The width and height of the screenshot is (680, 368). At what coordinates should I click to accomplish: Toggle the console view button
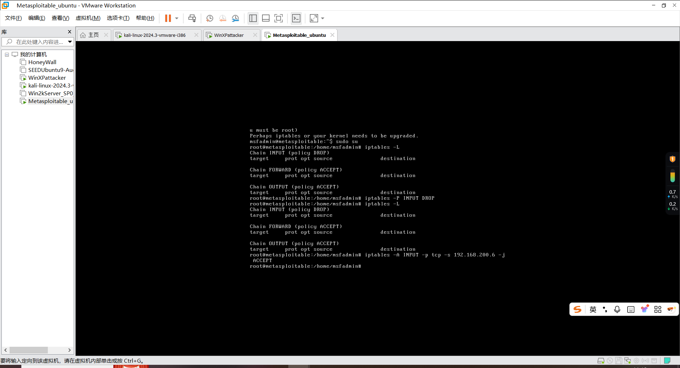(x=296, y=18)
